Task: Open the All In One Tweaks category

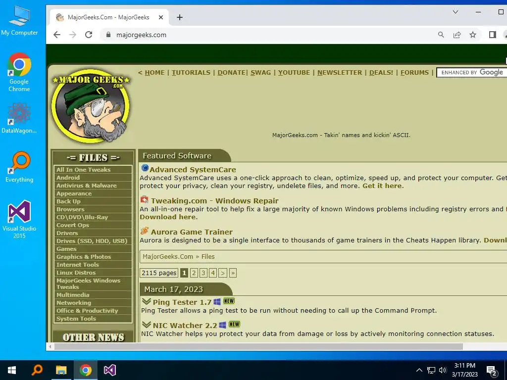Action: [93, 170]
